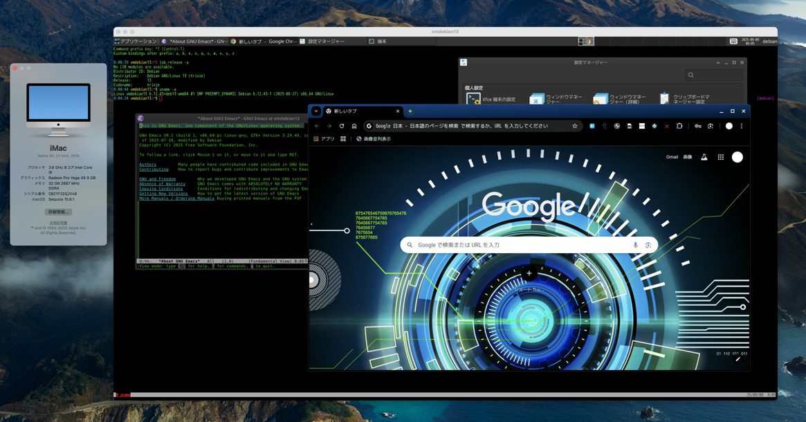Click Chrome's forward navigation arrow
Screen dimensions: 806x422
click(x=329, y=126)
